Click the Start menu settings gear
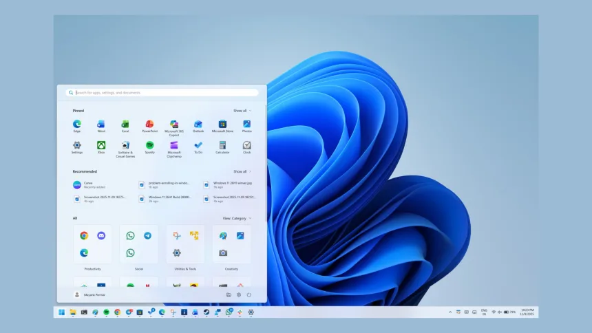 coord(239,295)
